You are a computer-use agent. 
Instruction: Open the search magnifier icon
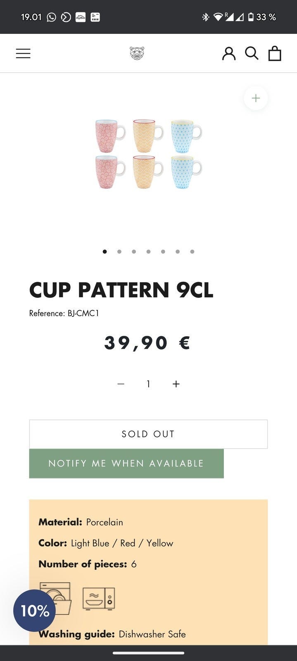252,53
